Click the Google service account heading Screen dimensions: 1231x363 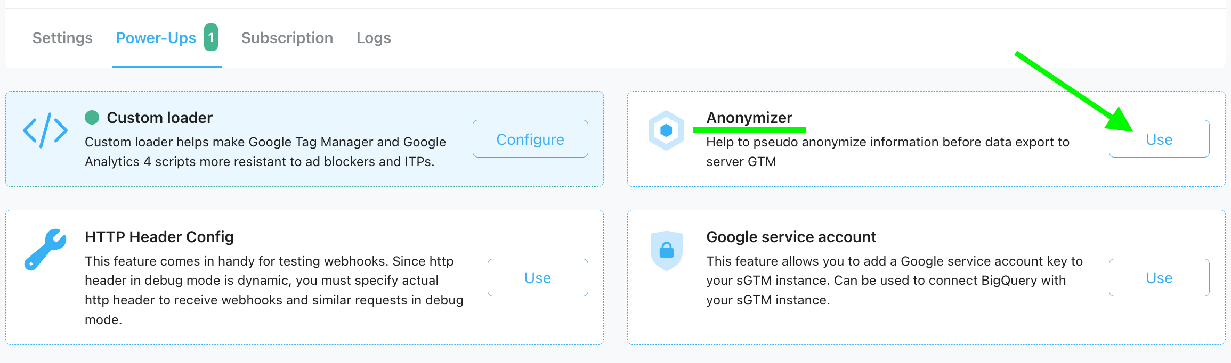[x=791, y=237]
